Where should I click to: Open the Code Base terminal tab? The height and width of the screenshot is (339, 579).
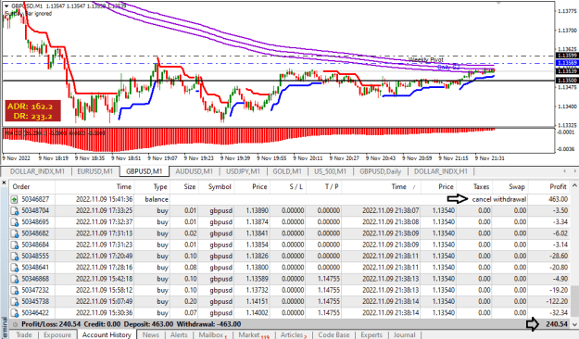tap(334, 334)
